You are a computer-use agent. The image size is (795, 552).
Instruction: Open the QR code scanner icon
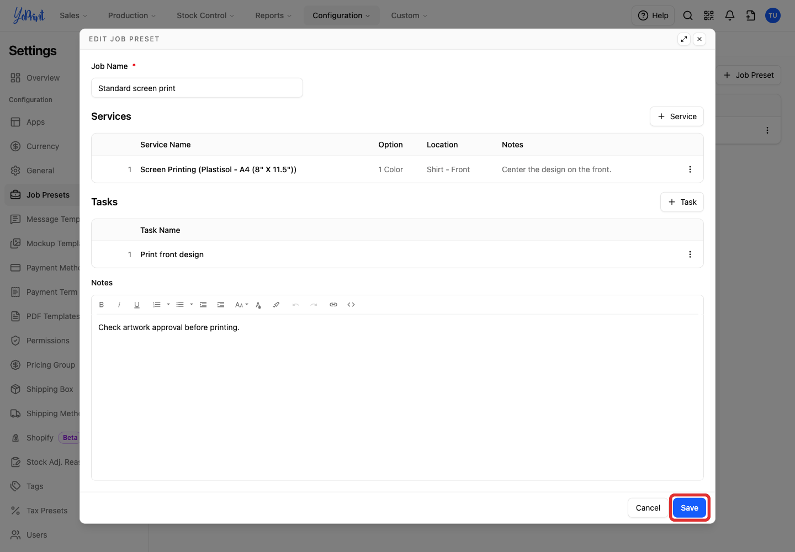(709, 15)
